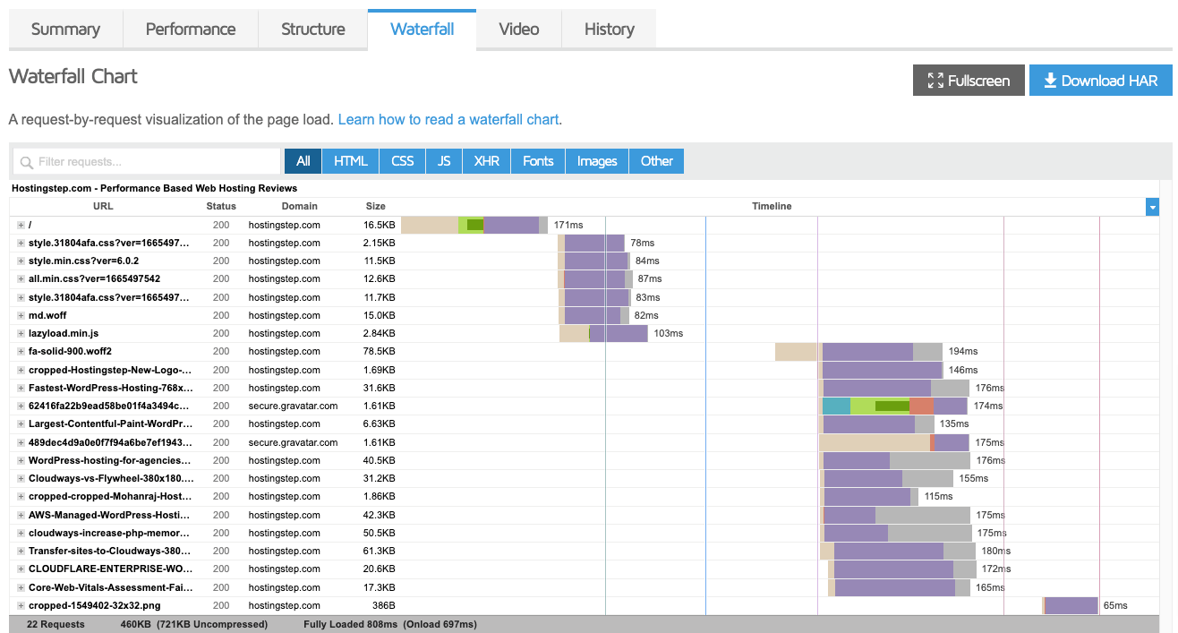Click the page title 'Hostingstep.com - Performance Based Web Hosting Reviews'

tap(154, 188)
